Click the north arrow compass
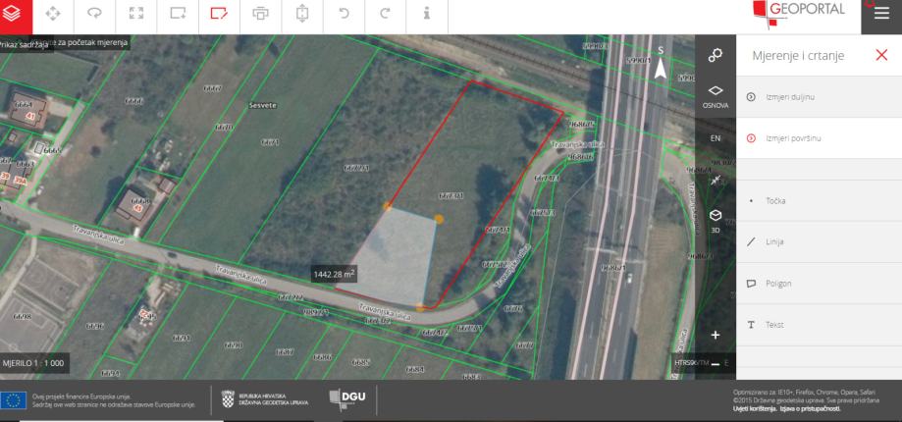Image resolution: width=902 pixels, height=422 pixels. (x=661, y=63)
